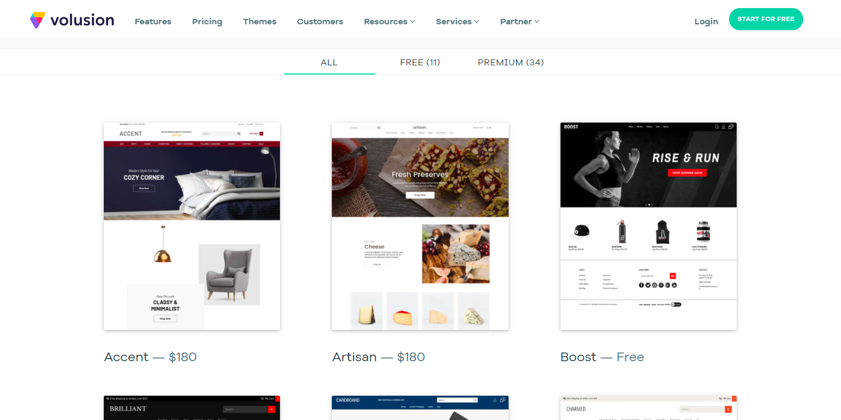841x420 pixels.
Task: Open the Themes nav link
Action: [x=259, y=22]
